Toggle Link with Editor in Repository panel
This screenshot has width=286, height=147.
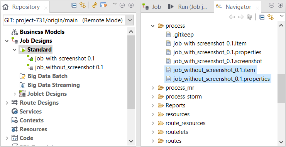coord(83,5)
